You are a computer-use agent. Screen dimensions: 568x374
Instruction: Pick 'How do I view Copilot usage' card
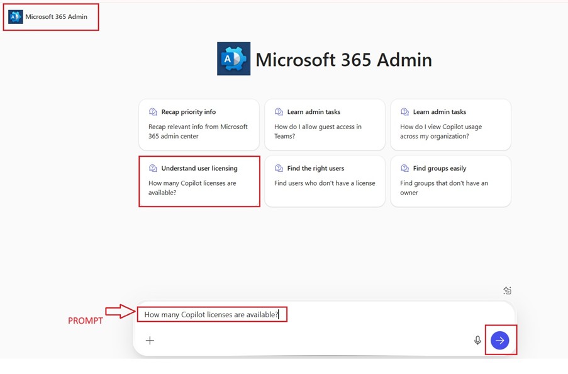(450, 125)
